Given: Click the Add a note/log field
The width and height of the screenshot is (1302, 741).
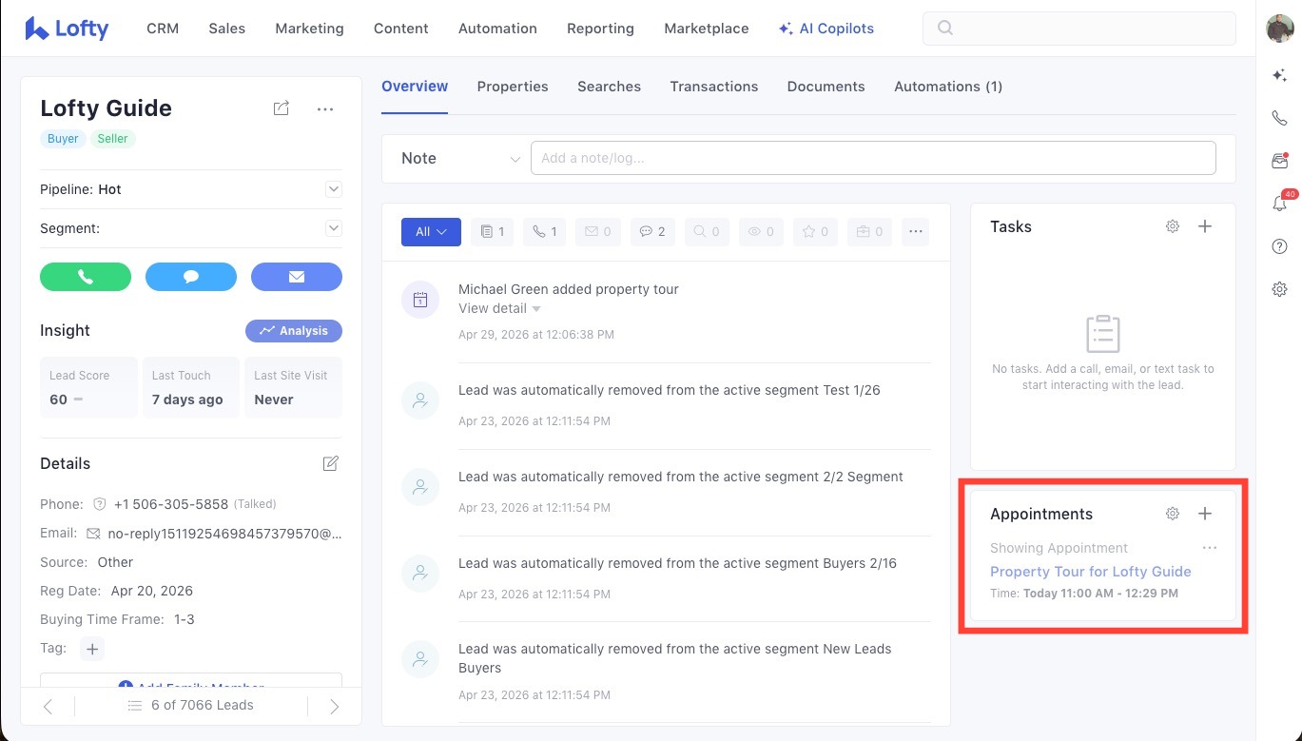Looking at the screenshot, I should coord(873,158).
